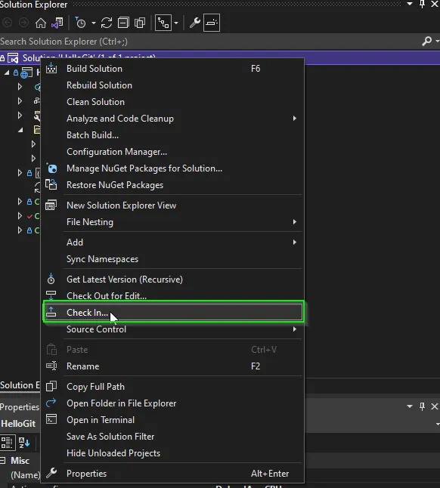The image size is (440, 488).
Task: Click the Pending Changes Filter clock icon
Action: [x=81, y=23]
